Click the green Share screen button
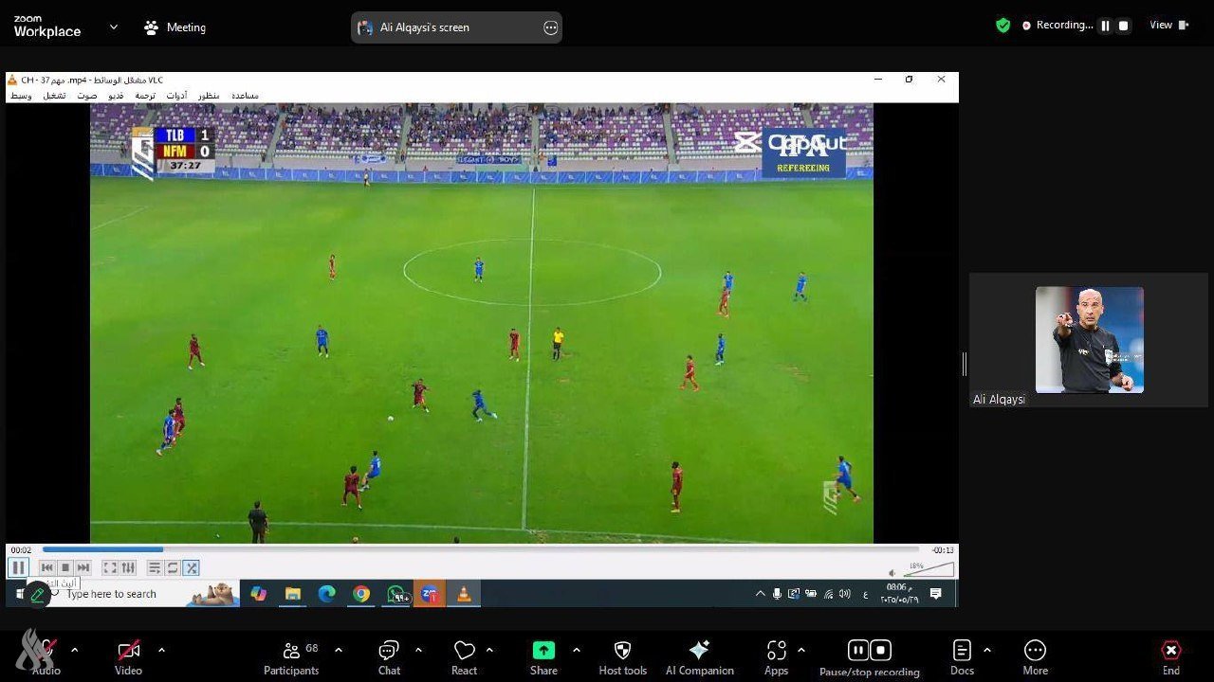 coord(543,657)
